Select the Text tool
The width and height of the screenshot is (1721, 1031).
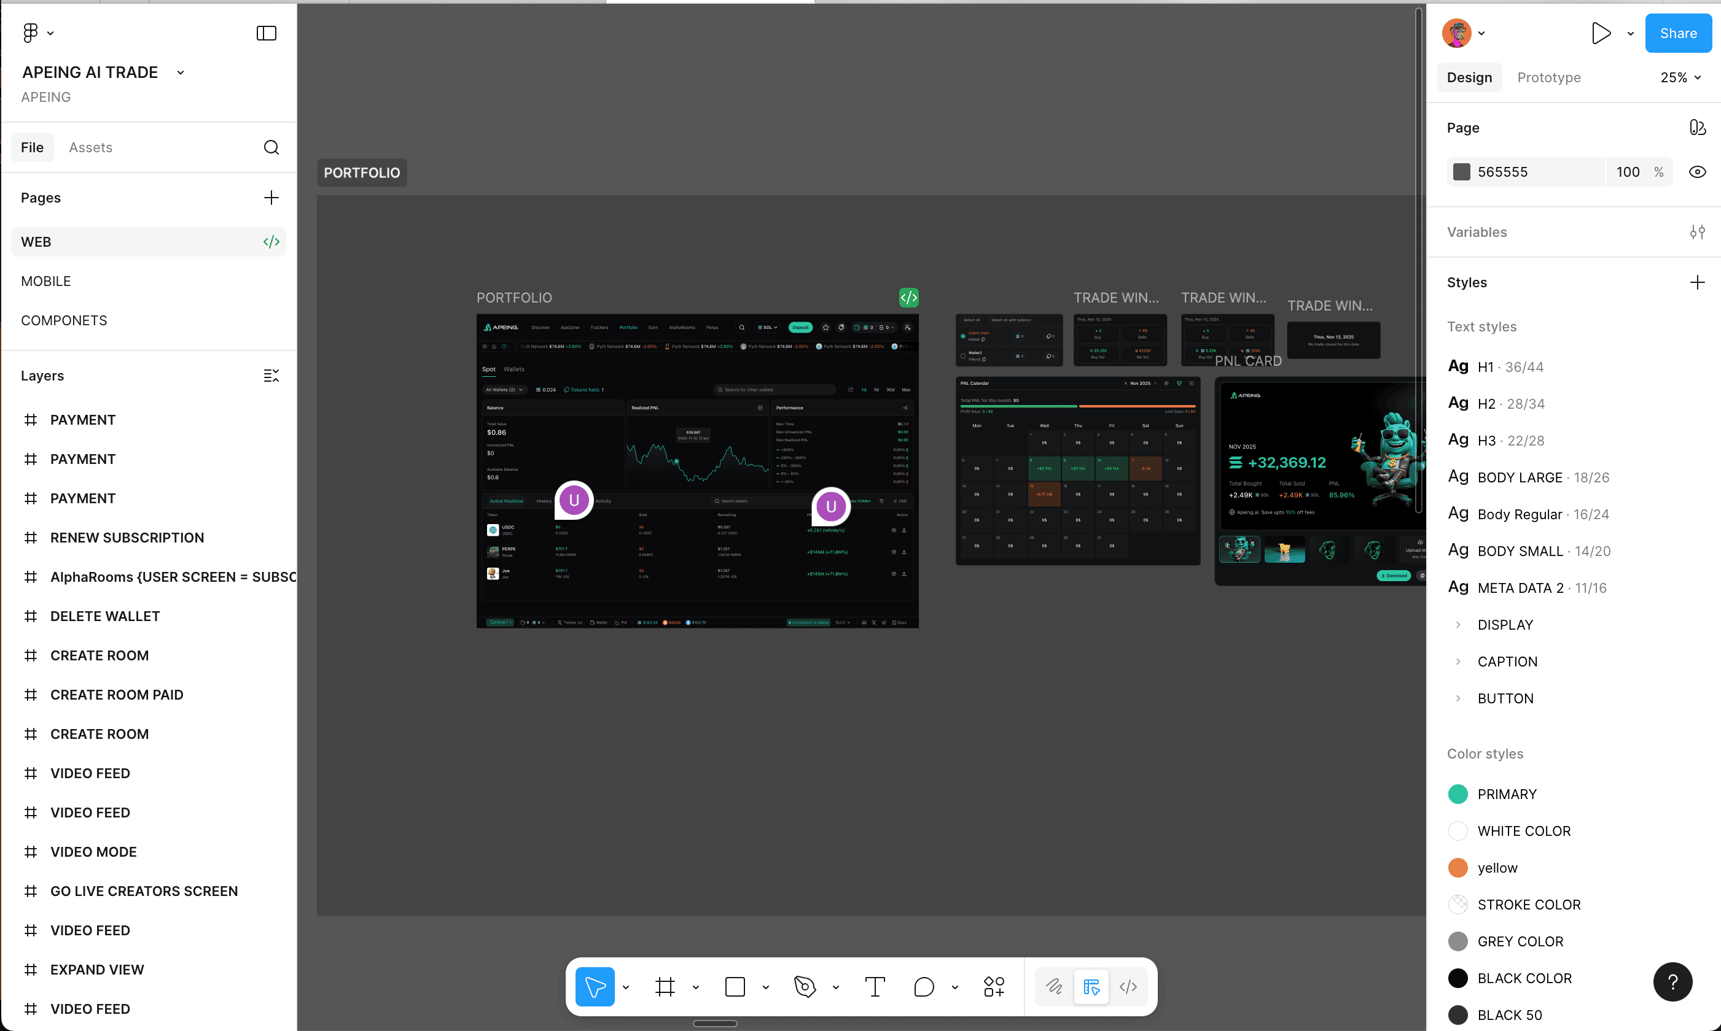coord(875,987)
